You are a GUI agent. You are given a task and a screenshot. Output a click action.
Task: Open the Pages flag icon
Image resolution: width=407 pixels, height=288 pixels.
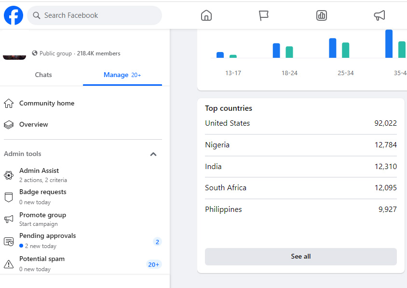pos(264,15)
